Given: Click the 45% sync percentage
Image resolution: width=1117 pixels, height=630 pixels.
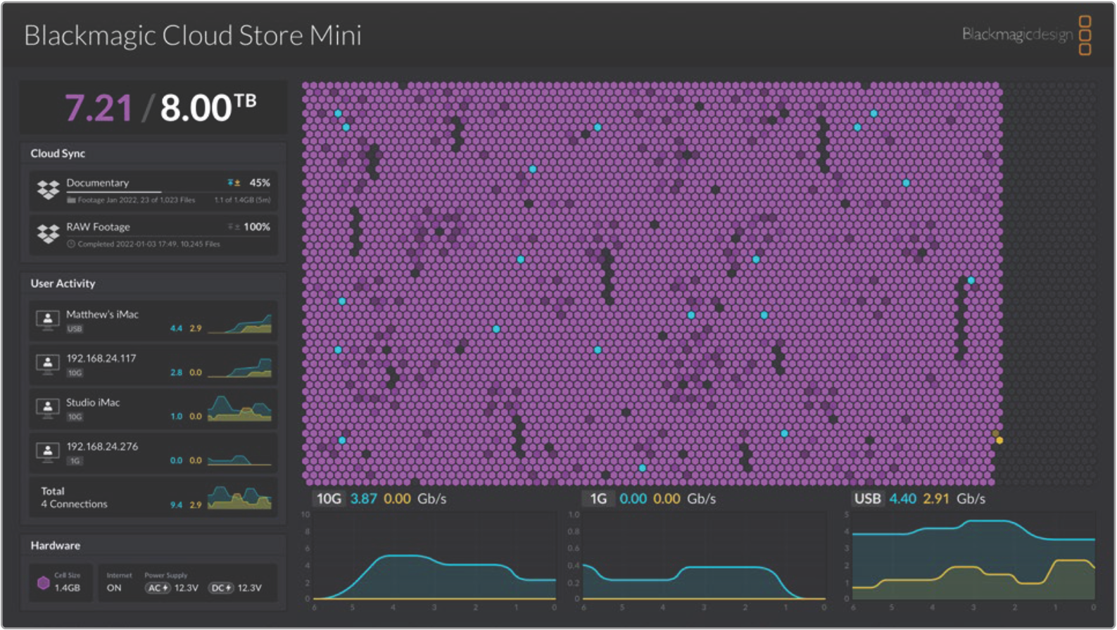Looking at the screenshot, I should (260, 183).
